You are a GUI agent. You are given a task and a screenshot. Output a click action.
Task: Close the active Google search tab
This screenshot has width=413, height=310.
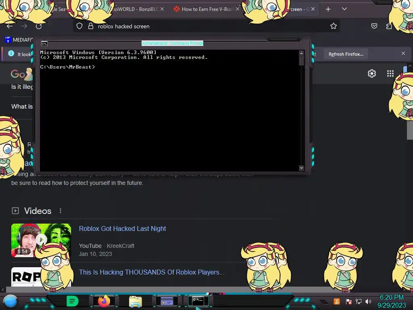click(313, 9)
